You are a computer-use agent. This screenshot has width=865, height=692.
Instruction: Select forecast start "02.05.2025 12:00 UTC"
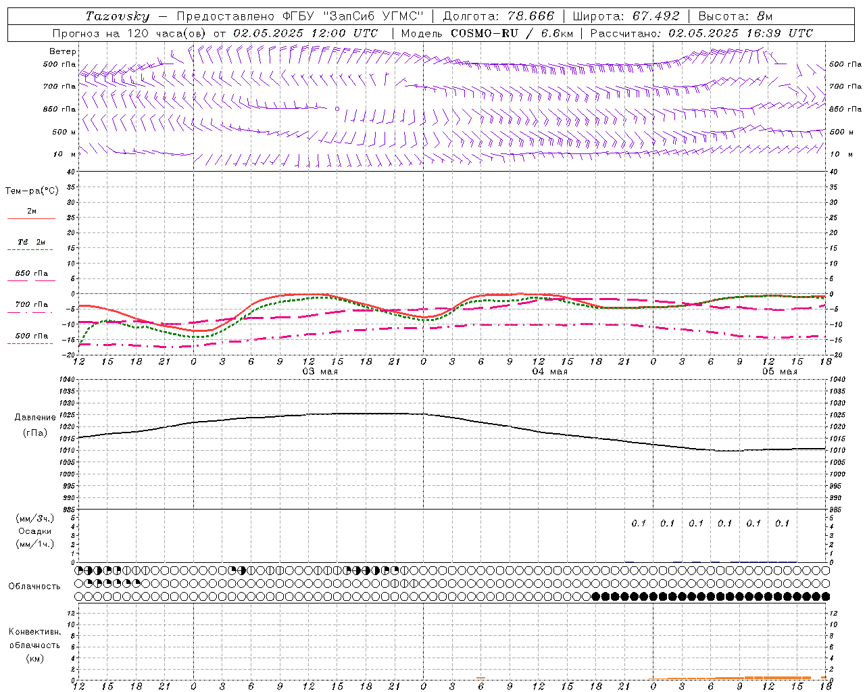pos(305,33)
